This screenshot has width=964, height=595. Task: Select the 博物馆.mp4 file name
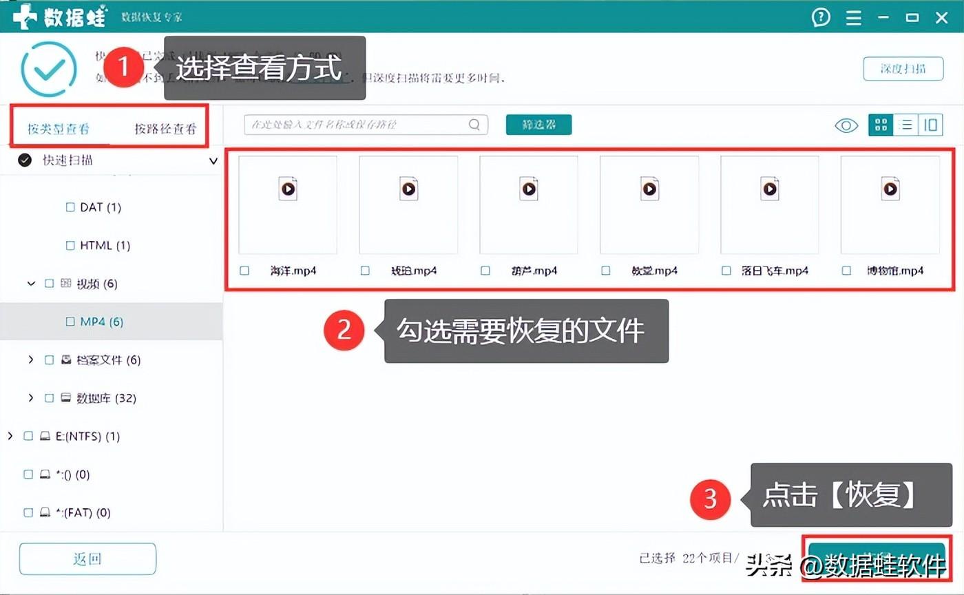pyautogui.click(x=895, y=271)
